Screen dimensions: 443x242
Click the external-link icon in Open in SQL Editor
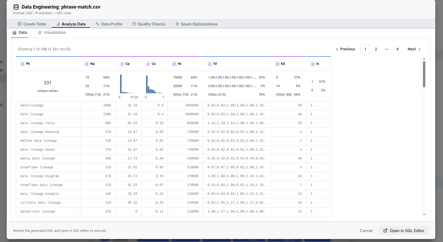(386, 230)
